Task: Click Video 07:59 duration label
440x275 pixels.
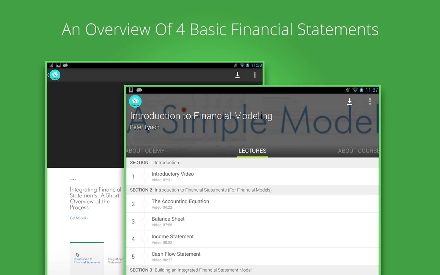Action: [162, 225]
